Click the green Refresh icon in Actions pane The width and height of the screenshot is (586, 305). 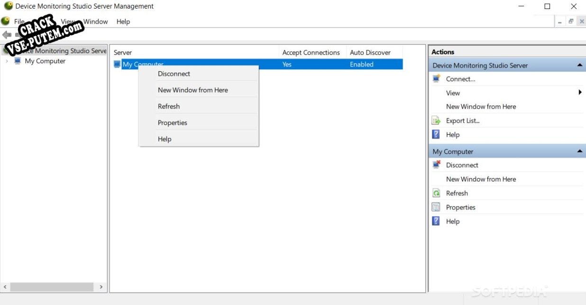click(436, 194)
